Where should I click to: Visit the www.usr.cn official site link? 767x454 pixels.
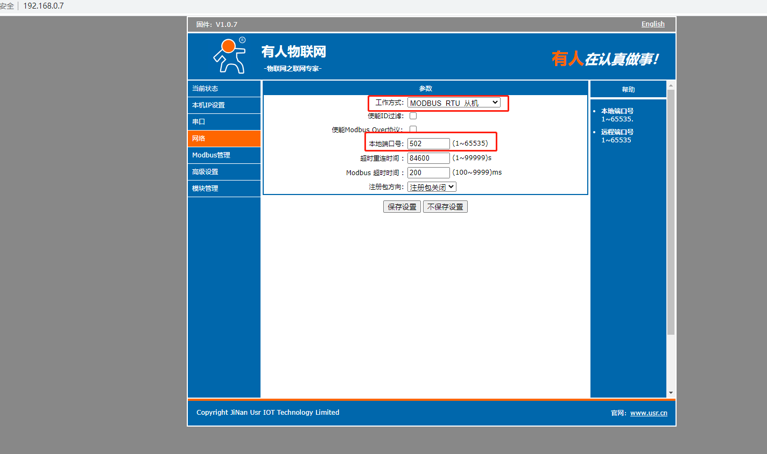[649, 413]
